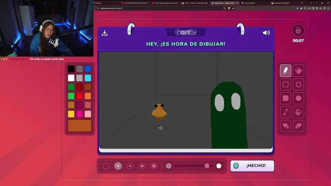Undo the last stroke
This screenshot has width=331, height=186.
click(285, 126)
